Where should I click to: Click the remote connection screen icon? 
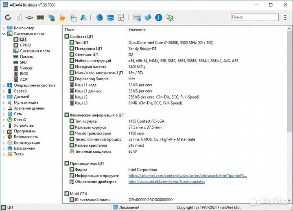[137, 18]
